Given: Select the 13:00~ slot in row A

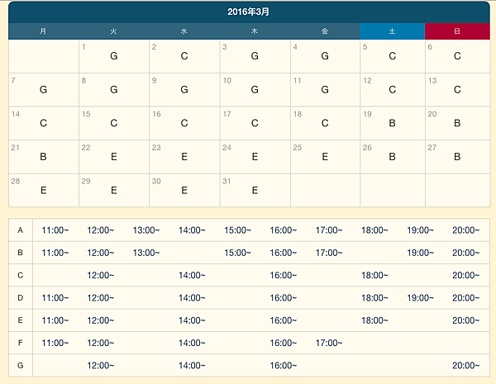Looking at the screenshot, I should pos(146,230).
